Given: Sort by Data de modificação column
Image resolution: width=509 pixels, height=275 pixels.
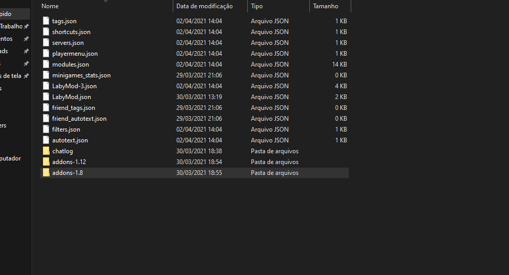Looking at the screenshot, I should 204,6.
